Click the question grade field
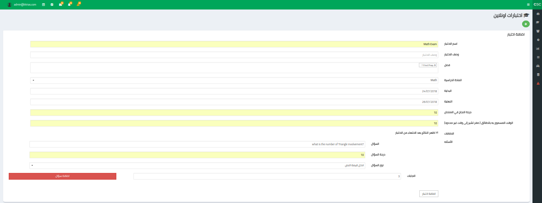The width and height of the screenshot is (542, 203). click(x=197, y=155)
